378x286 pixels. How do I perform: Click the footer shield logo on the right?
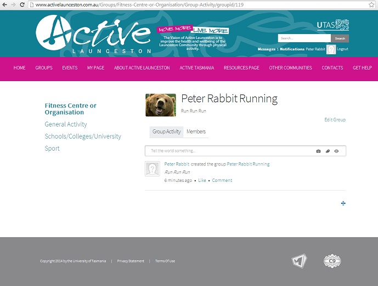point(332,261)
